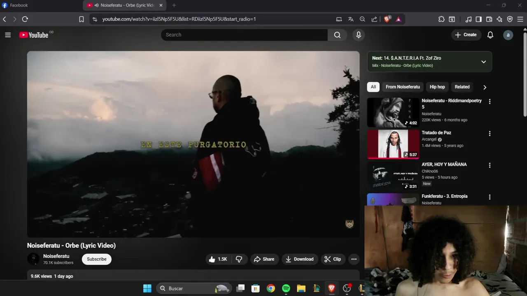
Task: Open OBS Studio from the taskbar
Action: (x=347, y=289)
